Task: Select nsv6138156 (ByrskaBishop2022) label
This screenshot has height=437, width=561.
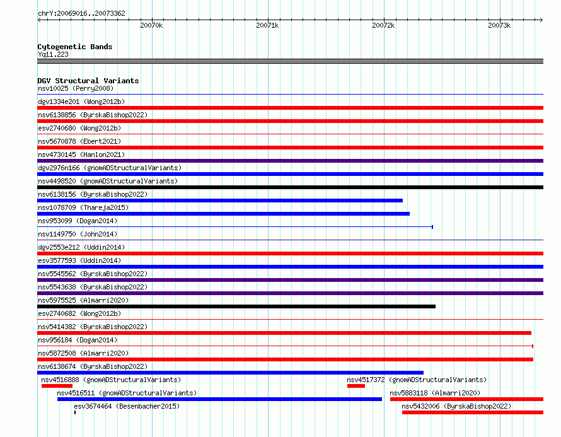Action: tap(93, 194)
